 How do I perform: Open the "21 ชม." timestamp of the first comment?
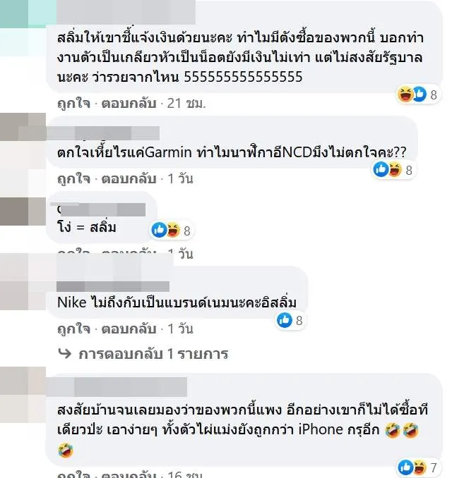coord(186,104)
